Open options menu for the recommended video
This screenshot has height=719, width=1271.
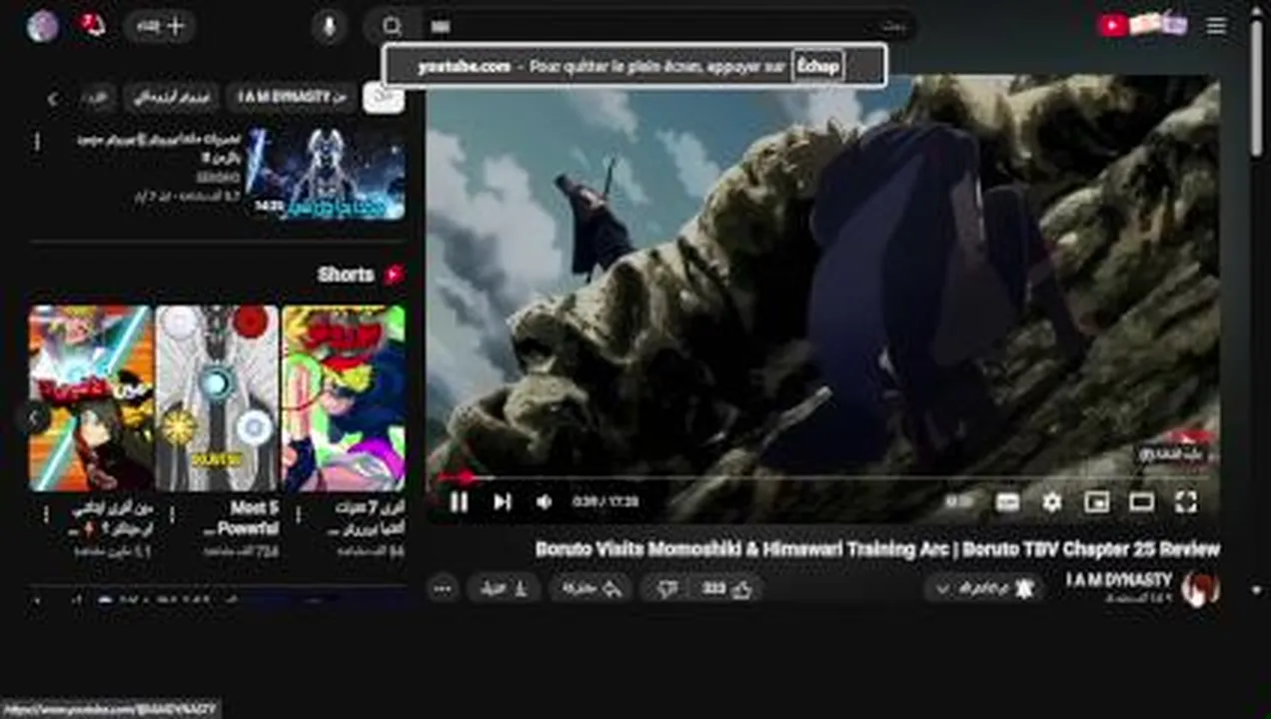click(x=37, y=143)
